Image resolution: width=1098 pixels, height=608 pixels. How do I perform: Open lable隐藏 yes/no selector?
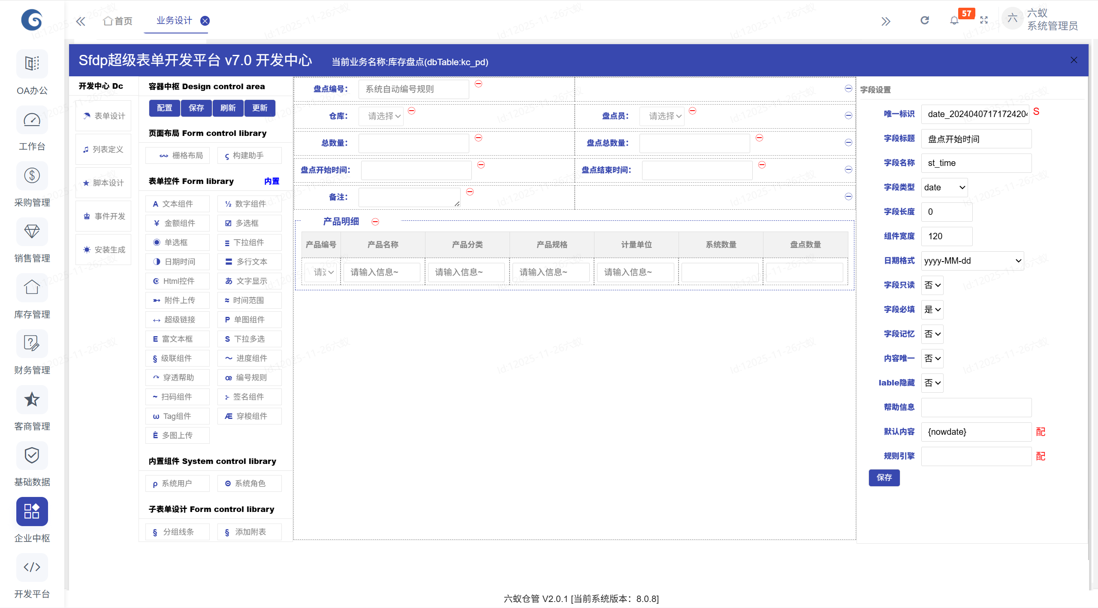click(932, 383)
